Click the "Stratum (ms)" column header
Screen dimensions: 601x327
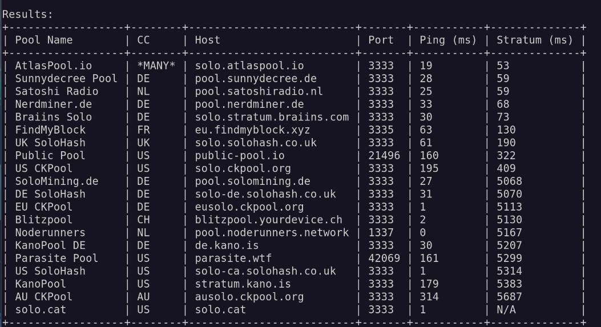[x=535, y=40]
